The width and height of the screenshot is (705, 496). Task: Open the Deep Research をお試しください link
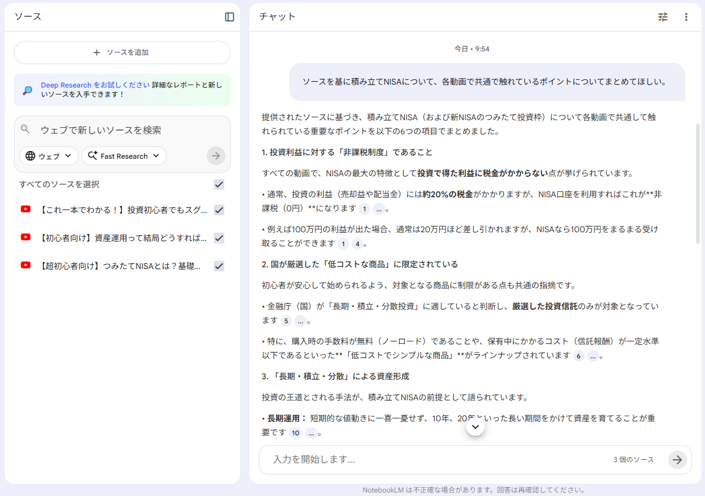(95, 85)
